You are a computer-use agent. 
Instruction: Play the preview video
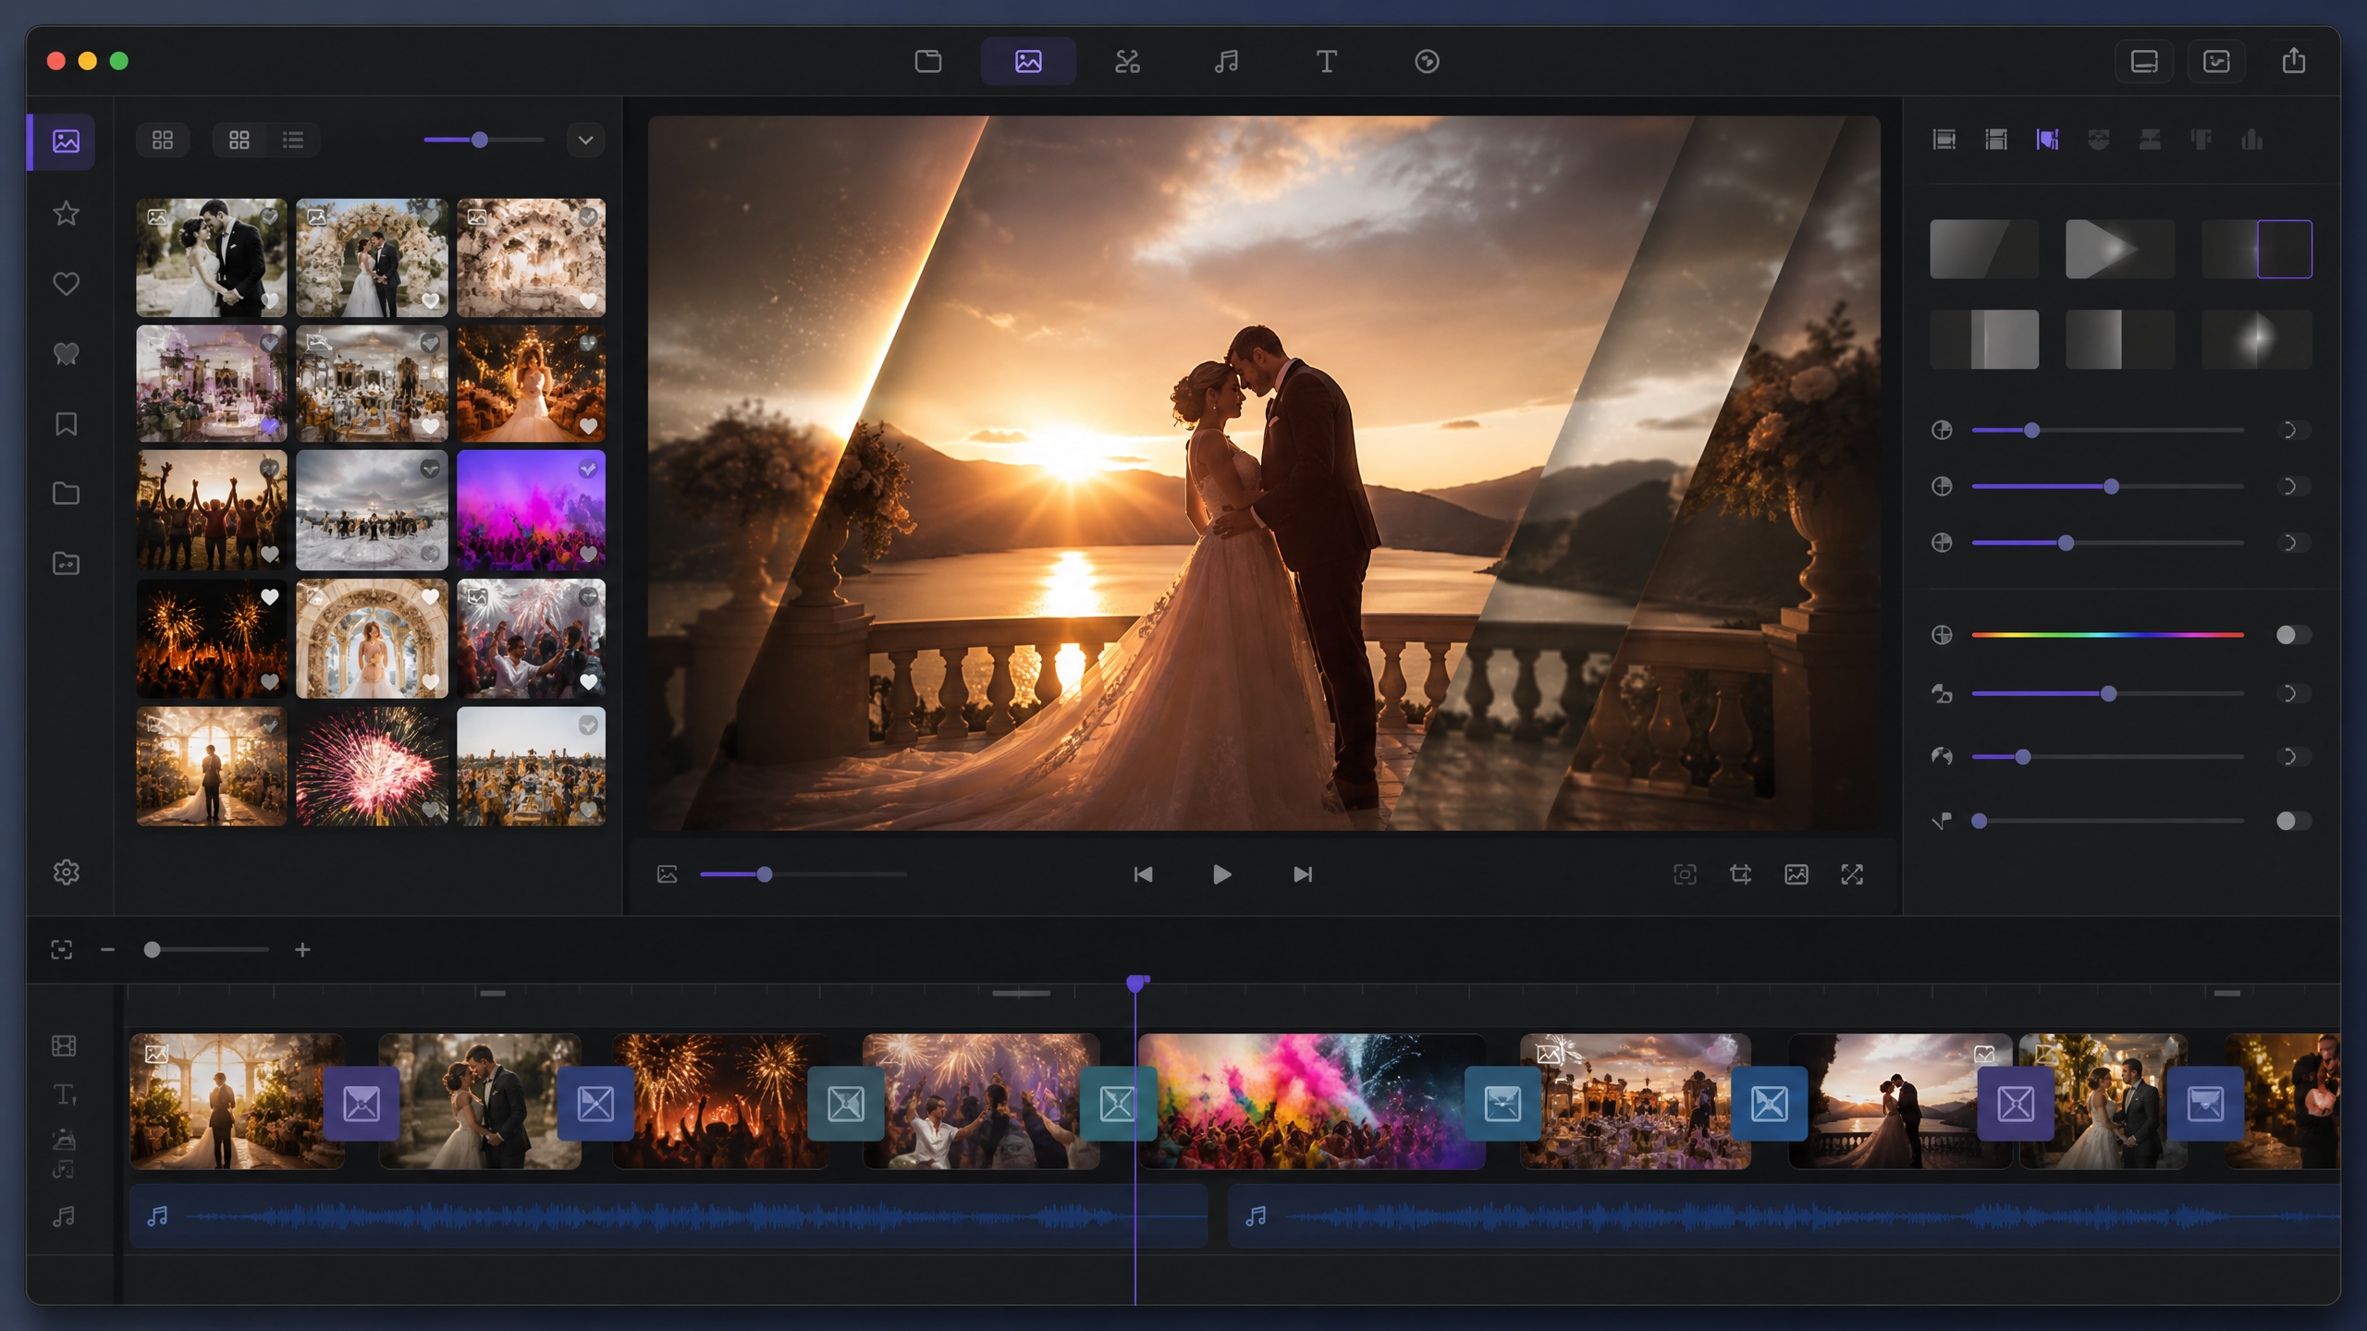pos(1221,874)
